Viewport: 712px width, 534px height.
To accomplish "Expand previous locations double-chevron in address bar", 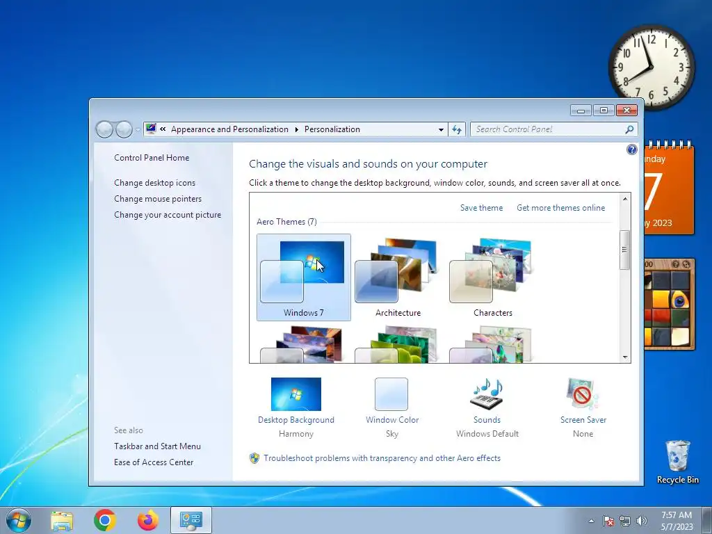I will point(163,129).
